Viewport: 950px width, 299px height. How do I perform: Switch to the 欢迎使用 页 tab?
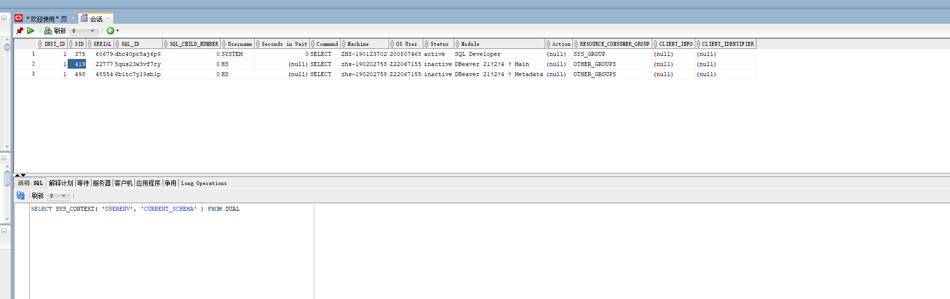(x=46, y=19)
